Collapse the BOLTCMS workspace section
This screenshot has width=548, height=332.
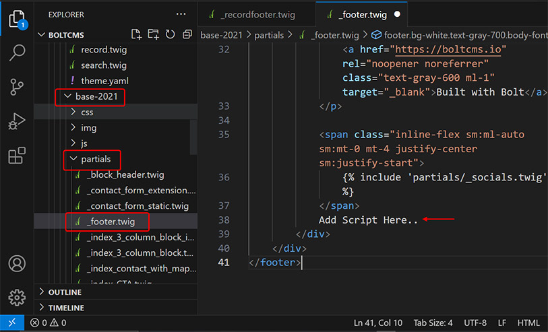point(42,35)
